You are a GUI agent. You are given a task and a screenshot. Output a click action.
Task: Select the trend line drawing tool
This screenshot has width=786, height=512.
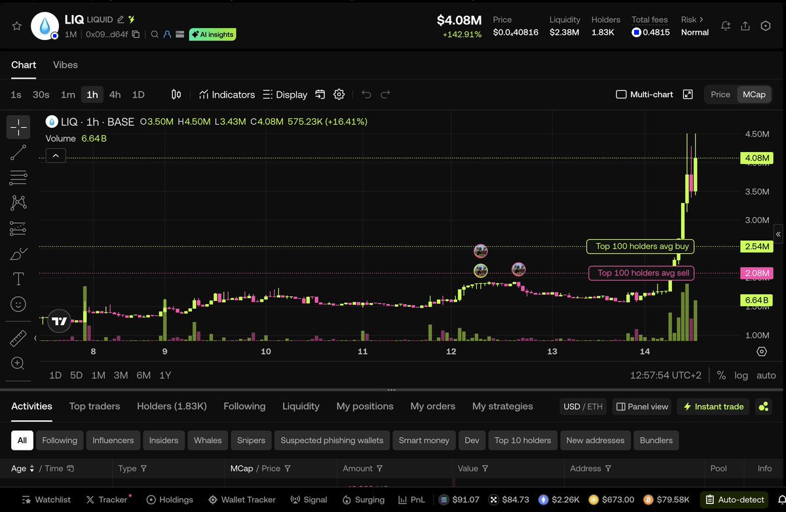point(18,152)
